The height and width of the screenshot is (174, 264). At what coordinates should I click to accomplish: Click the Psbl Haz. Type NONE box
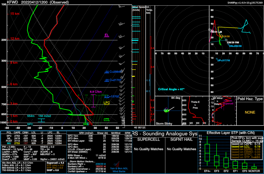(x=250, y=112)
